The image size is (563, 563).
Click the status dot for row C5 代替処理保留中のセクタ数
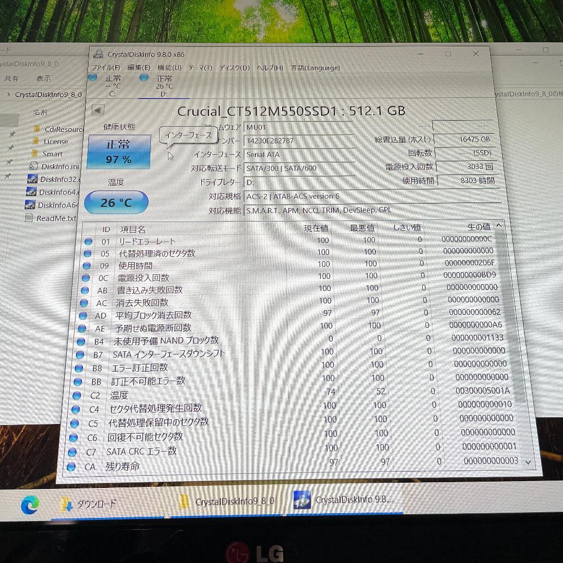(x=75, y=423)
